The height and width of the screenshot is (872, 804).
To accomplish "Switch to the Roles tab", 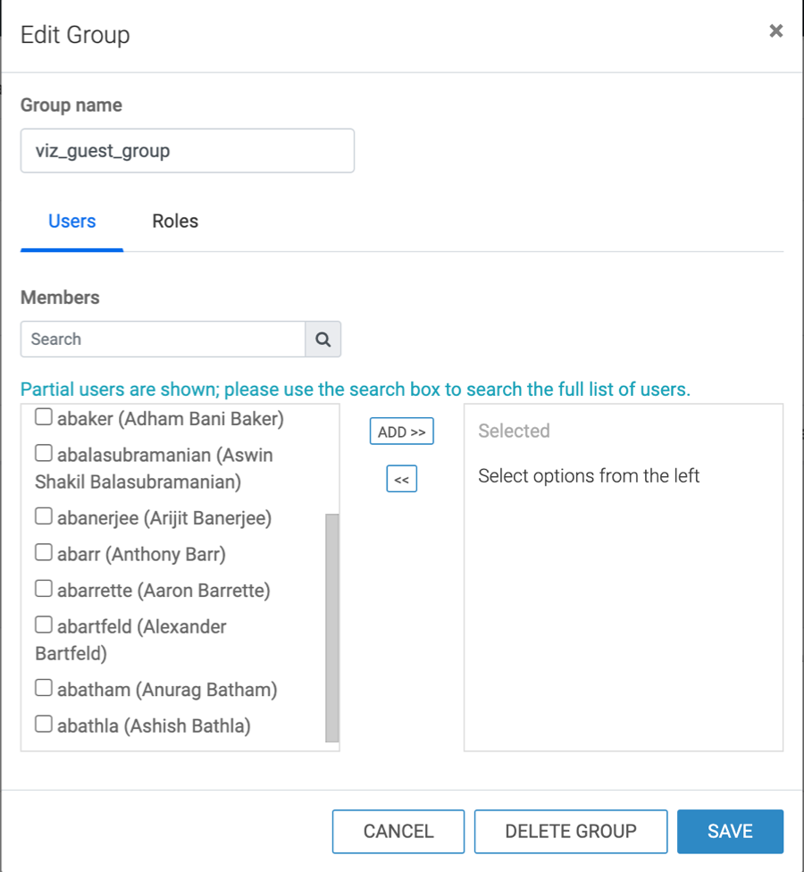I will pos(175,222).
